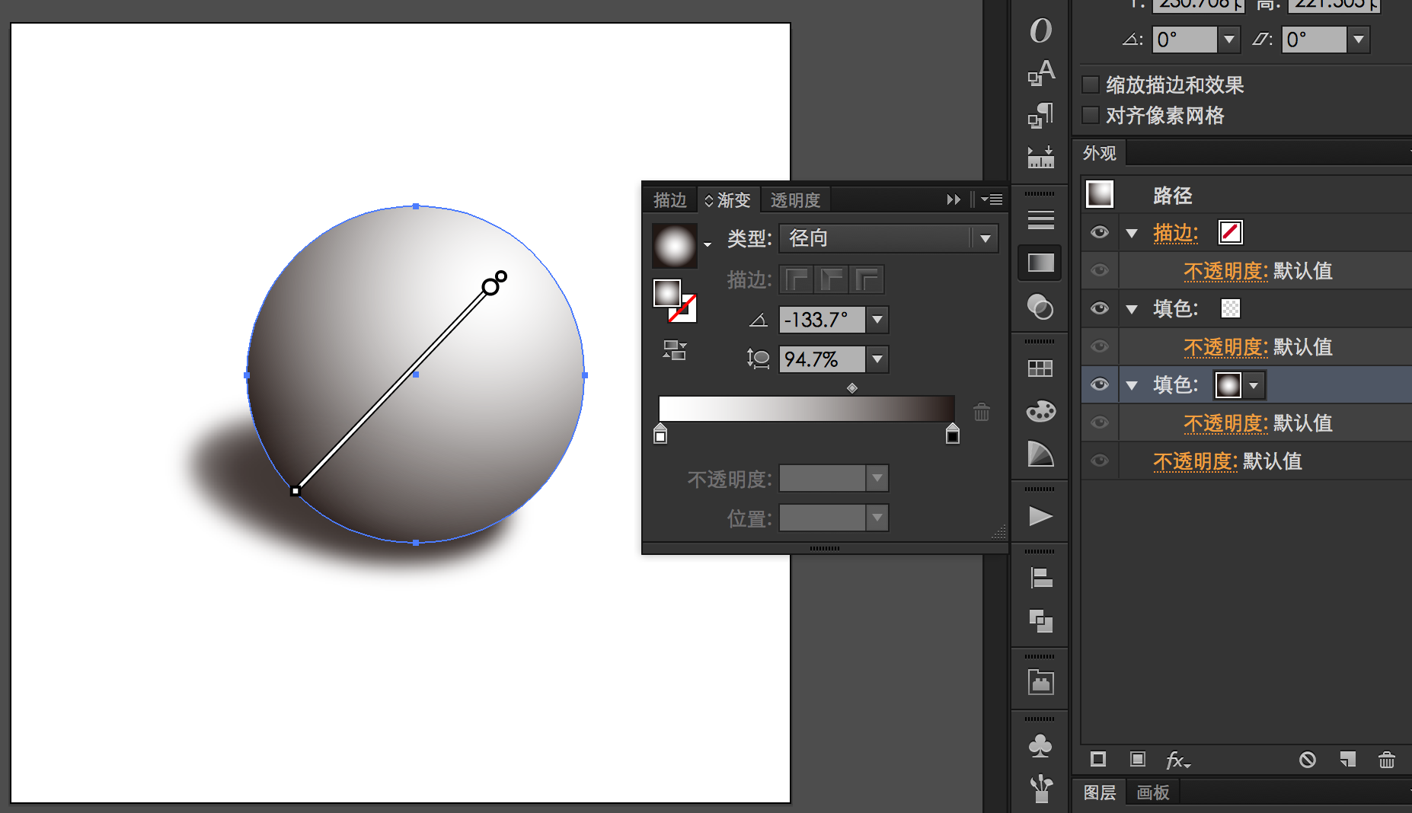Switch to the 渐变 tab
1412x813 pixels.
coord(728,200)
